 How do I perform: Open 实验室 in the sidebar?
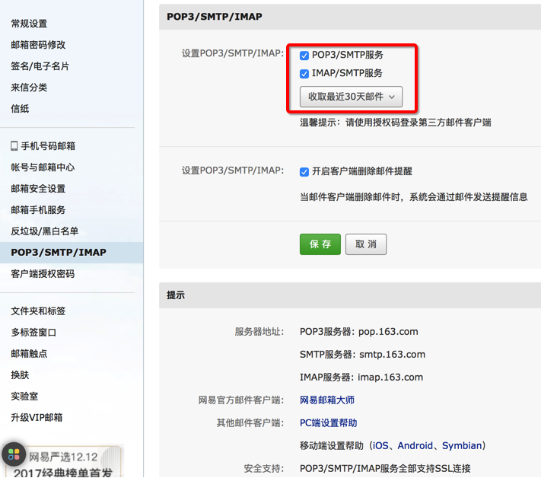click(24, 397)
